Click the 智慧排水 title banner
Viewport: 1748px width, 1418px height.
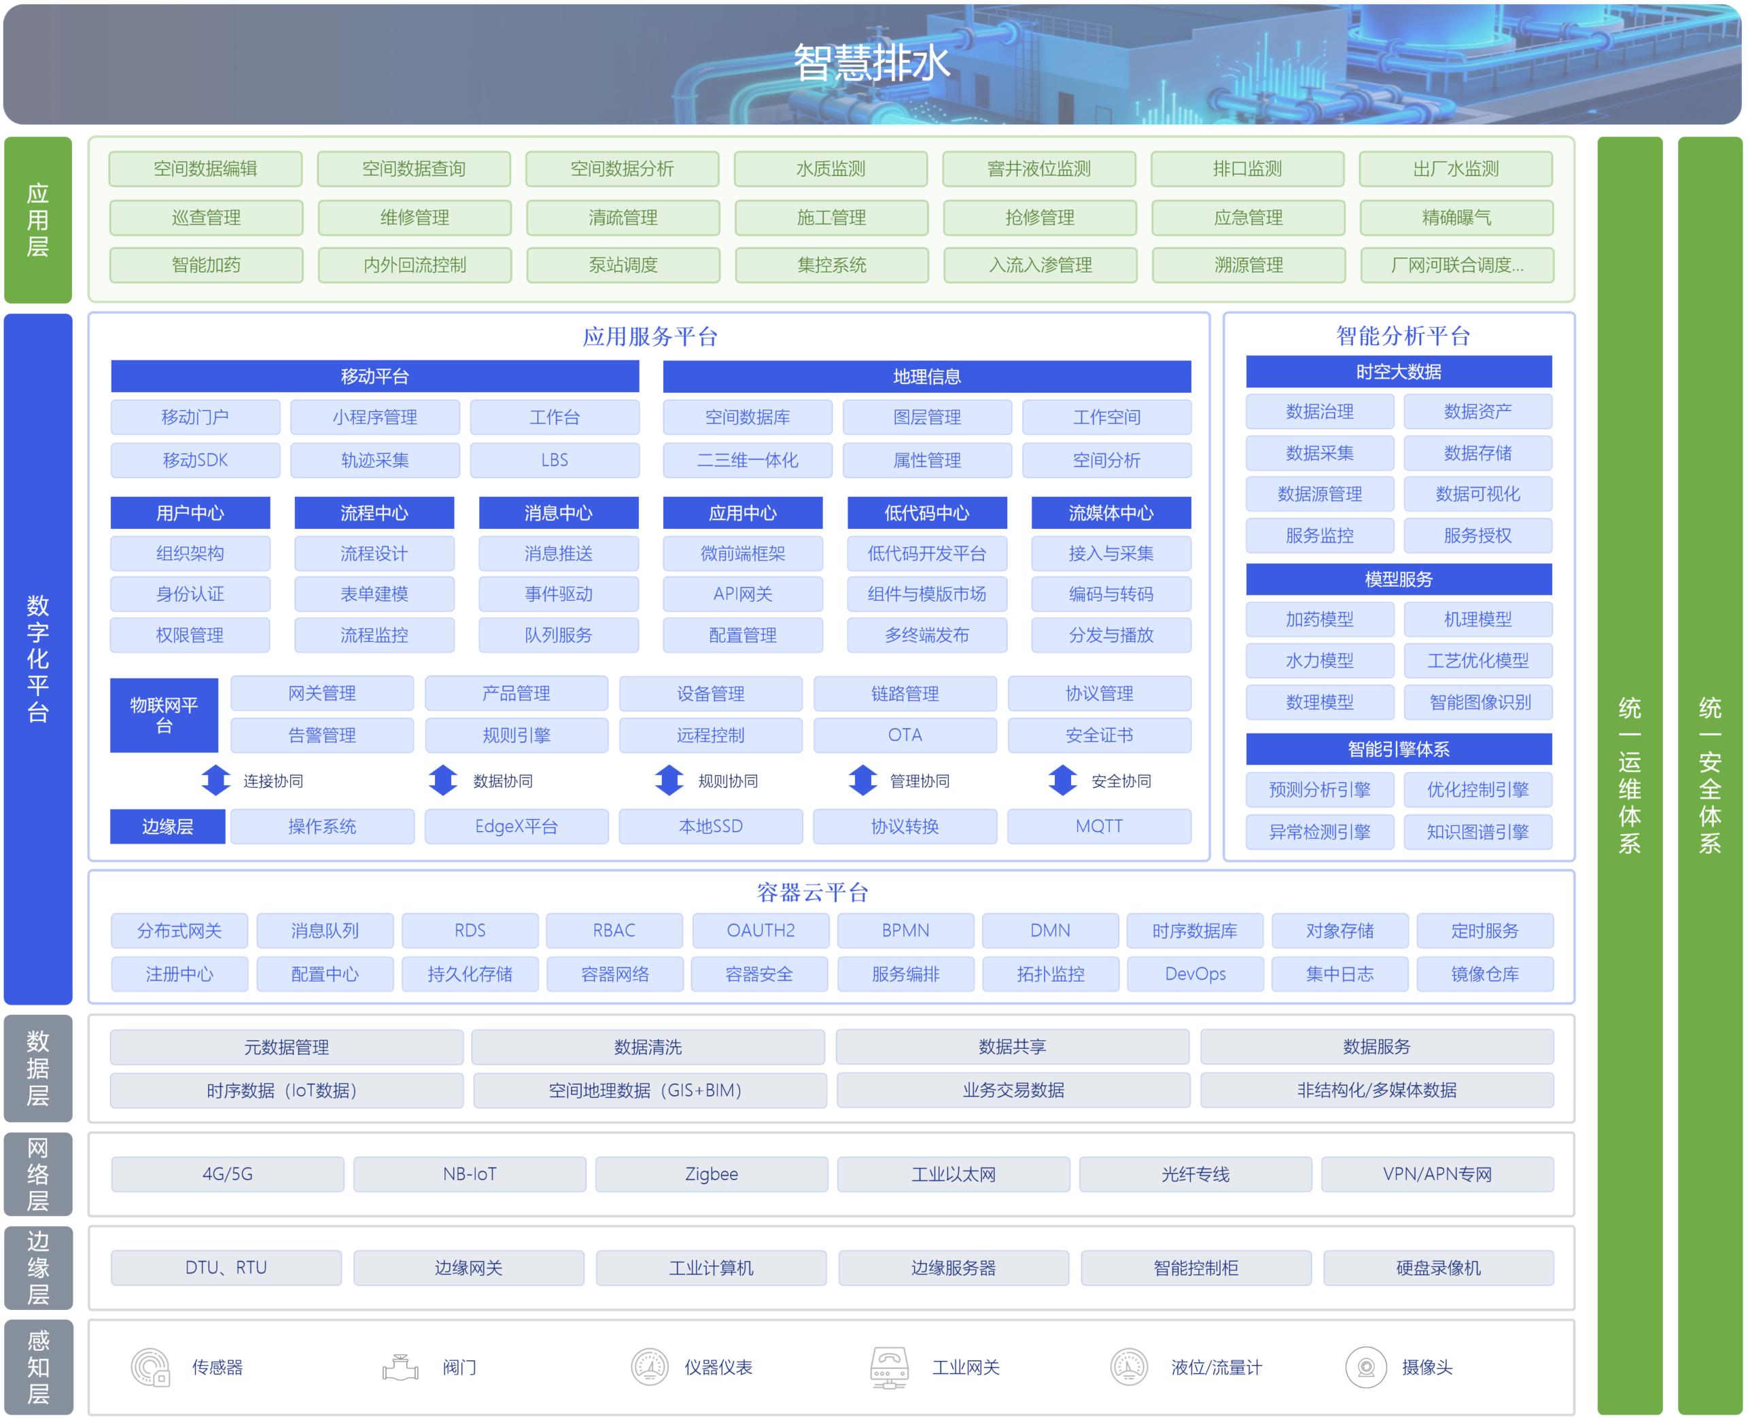tap(872, 64)
